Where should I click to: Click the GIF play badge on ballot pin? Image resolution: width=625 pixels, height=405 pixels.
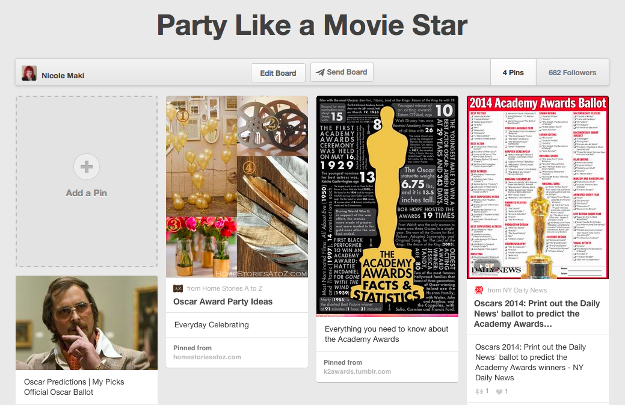pos(487,266)
